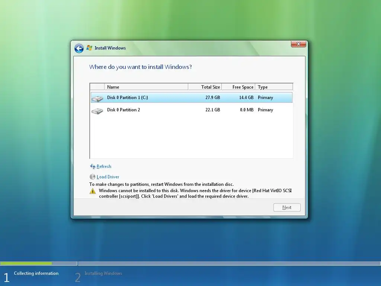Go back using the blue arrow button
381x286 pixels.
click(x=79, y=48)
